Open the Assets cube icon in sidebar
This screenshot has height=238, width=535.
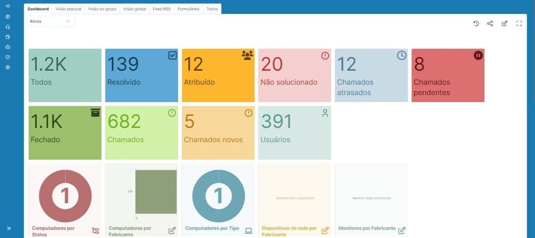point(7,16)
